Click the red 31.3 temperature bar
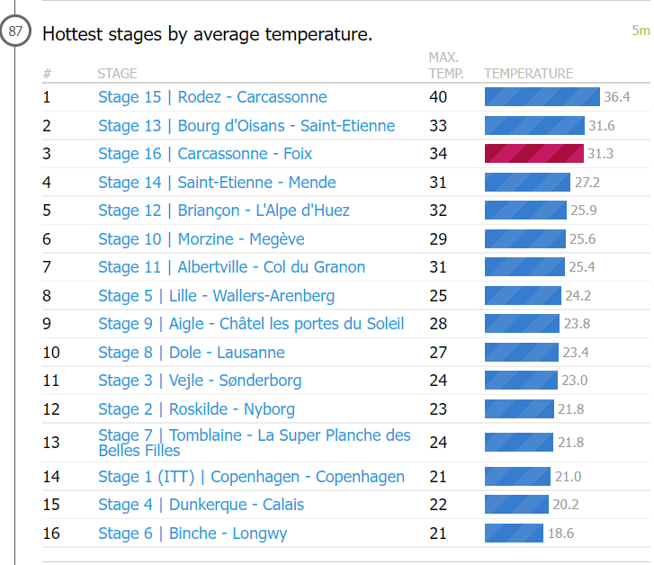The width and height of the screenshot is (654, 565). (x=533, y=154)
